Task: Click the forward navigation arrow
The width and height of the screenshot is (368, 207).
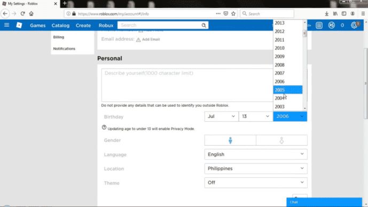Action: [x=14, y=13]
